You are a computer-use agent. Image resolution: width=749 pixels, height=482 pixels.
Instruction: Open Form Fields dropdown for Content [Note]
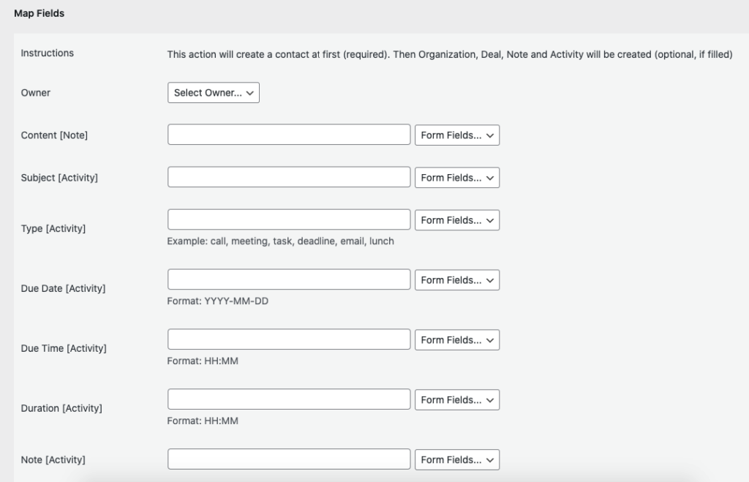(456, 135)
